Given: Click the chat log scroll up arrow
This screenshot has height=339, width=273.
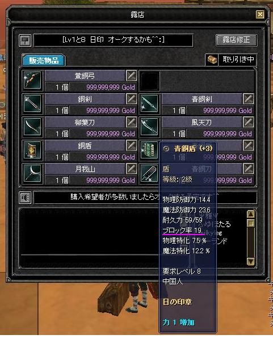Looking at the screenshot, I should point(251,214).
